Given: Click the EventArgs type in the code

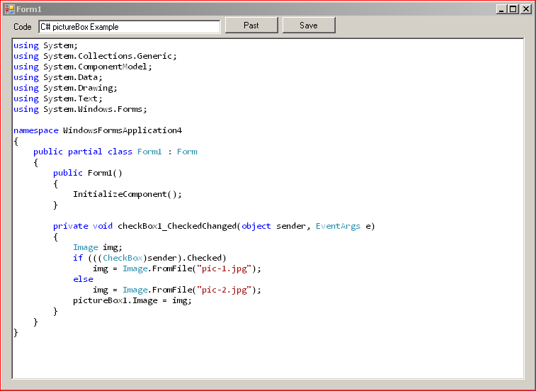Looking at the screenshot, I should 338,226.
